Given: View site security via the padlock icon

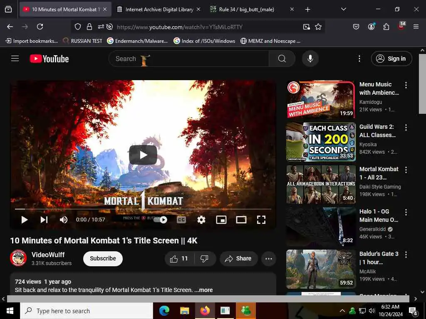Looking at the screenshot, I should click(89, 27).
